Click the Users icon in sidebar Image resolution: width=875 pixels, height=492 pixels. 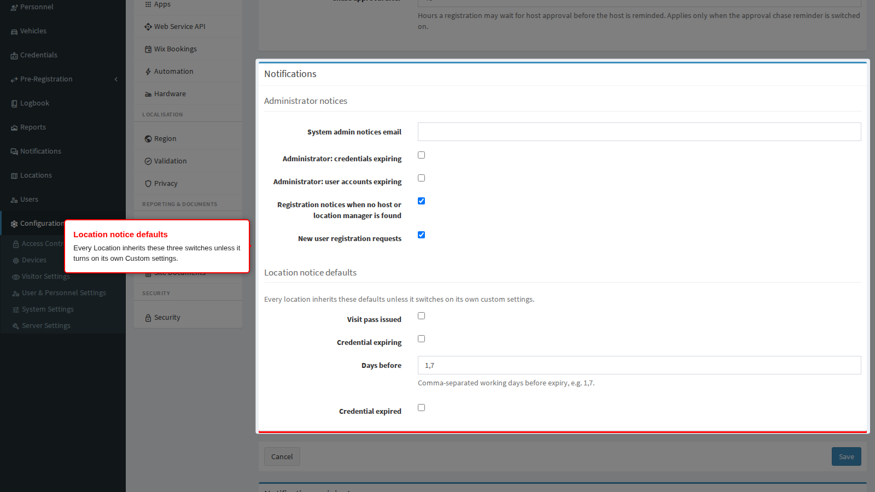click(14, 200)
